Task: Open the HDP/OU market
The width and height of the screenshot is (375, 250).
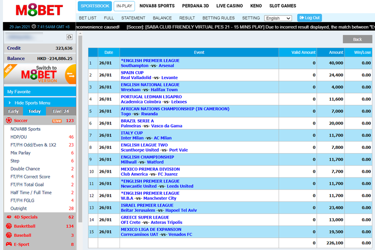Action: pyautogui.click(x=18, y=137)
